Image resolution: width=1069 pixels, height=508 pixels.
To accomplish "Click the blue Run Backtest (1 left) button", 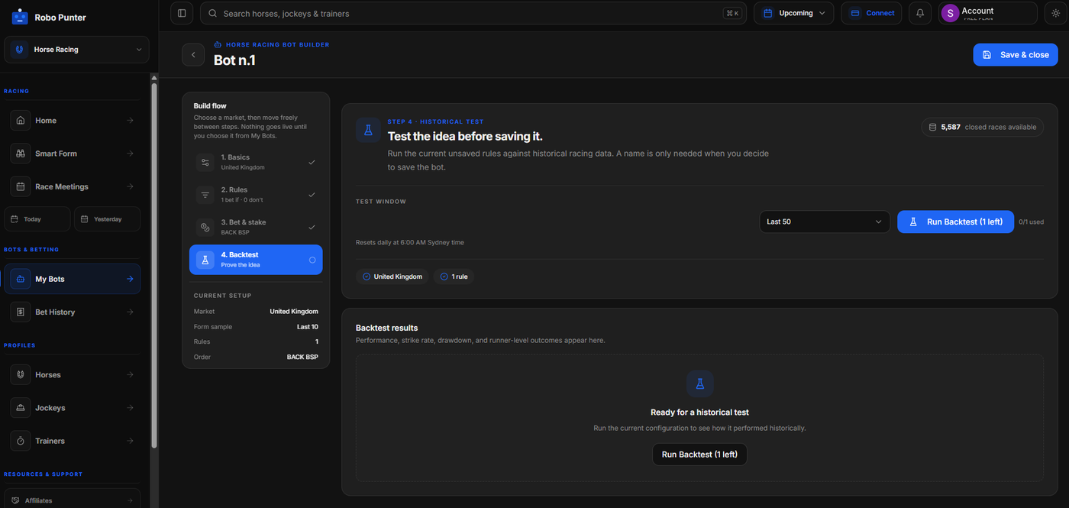I will pyautogui.click(x=955, y=222).
